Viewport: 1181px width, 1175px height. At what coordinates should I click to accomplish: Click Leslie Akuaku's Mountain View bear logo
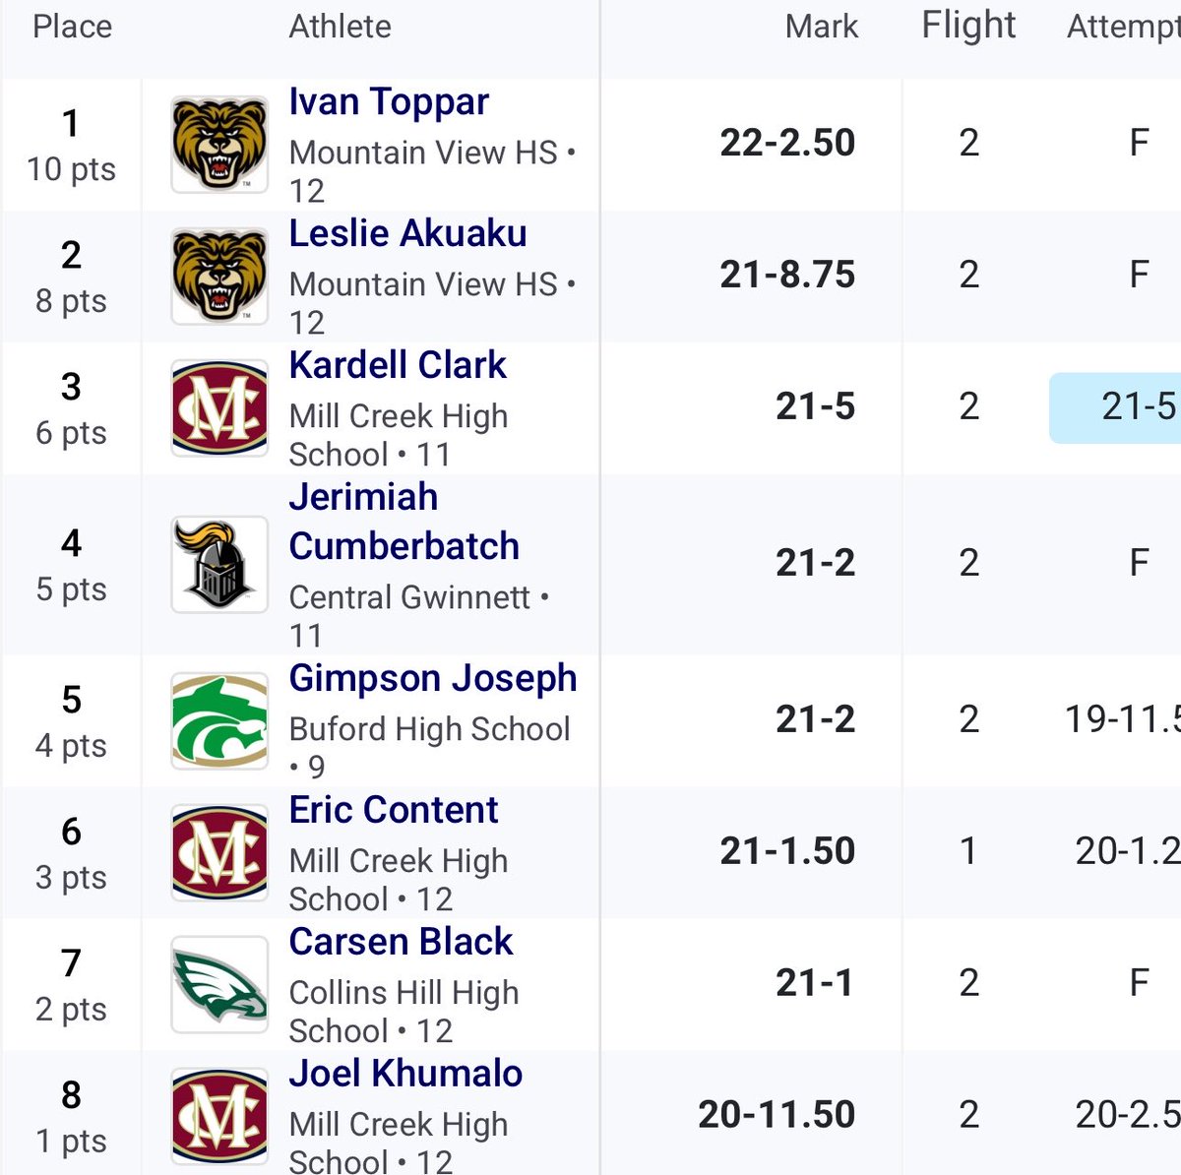219,276
